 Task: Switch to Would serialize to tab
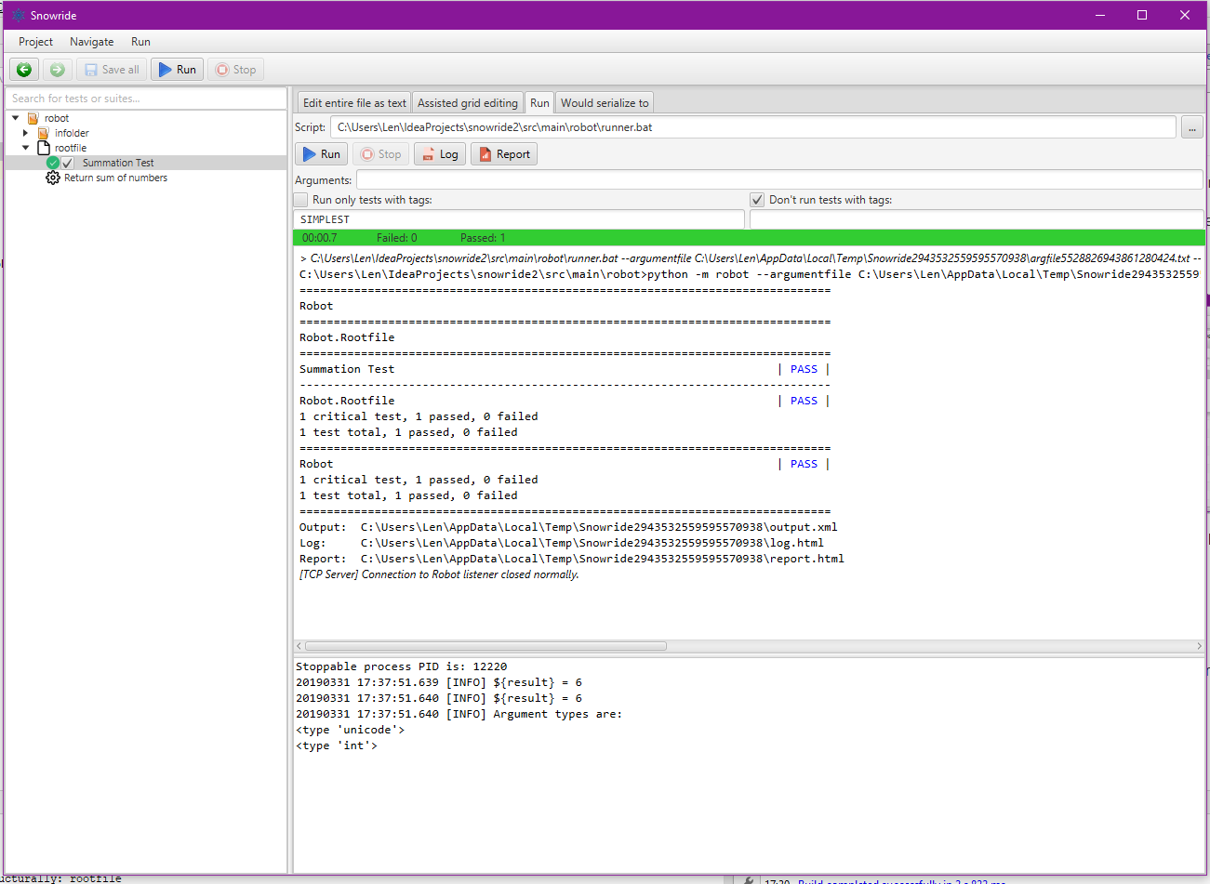[605, 103]
